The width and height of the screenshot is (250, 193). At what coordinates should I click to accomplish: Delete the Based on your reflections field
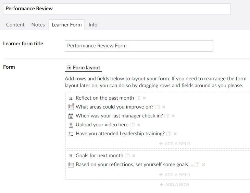pyautogui.click(x=203, y=164)
